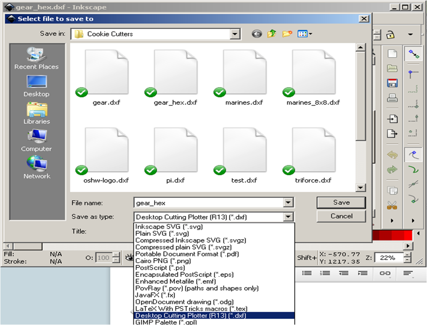Click the Cancel button
This screenshot has height=325, width=427.
click(341, 216)
